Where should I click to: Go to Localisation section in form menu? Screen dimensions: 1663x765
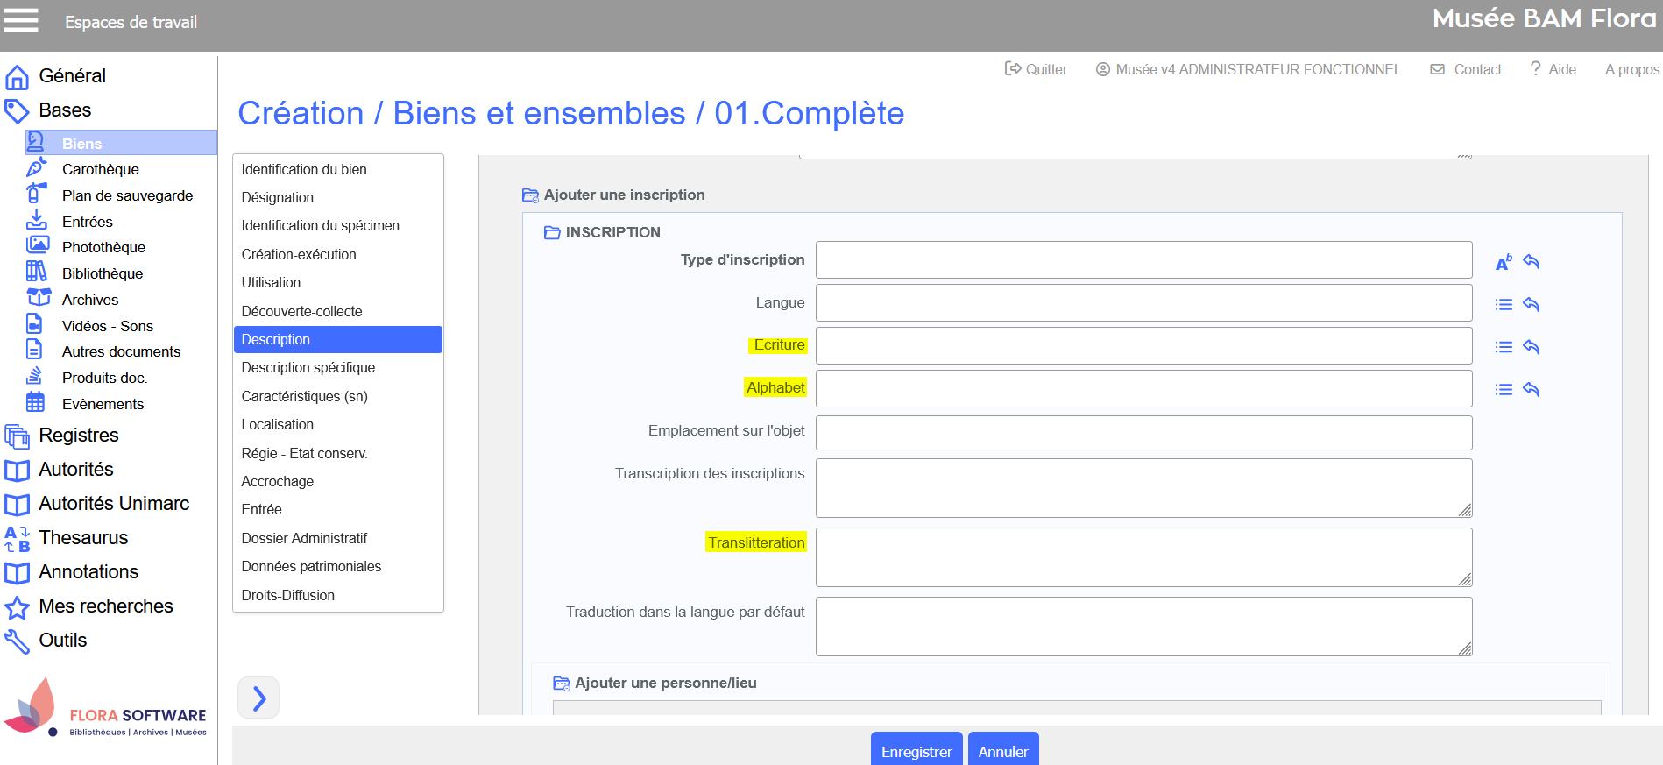click(x=277, y=424)
